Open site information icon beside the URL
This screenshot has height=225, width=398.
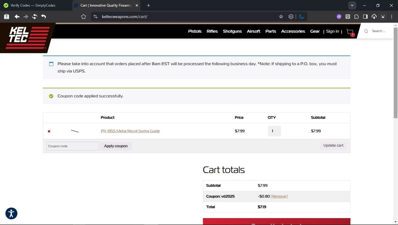pyautogui.click(x=96, y=16)
